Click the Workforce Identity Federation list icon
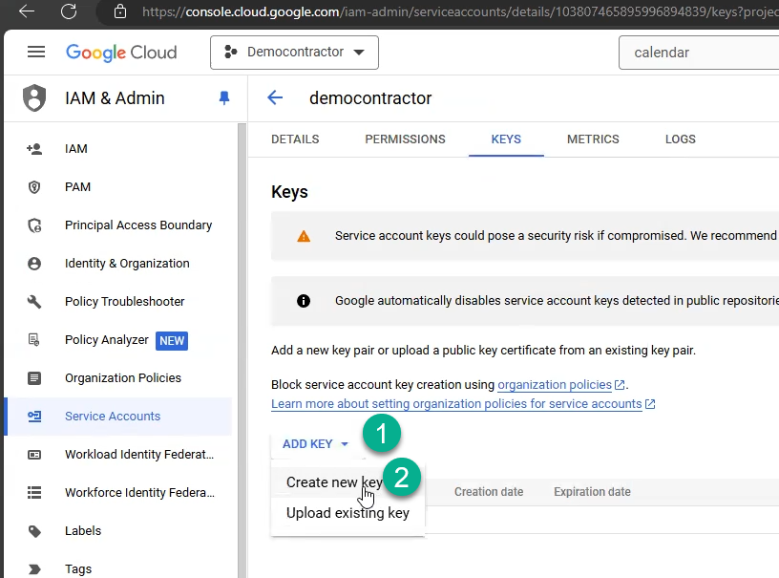This screenshot has height=578, width=779. [34, 493]
